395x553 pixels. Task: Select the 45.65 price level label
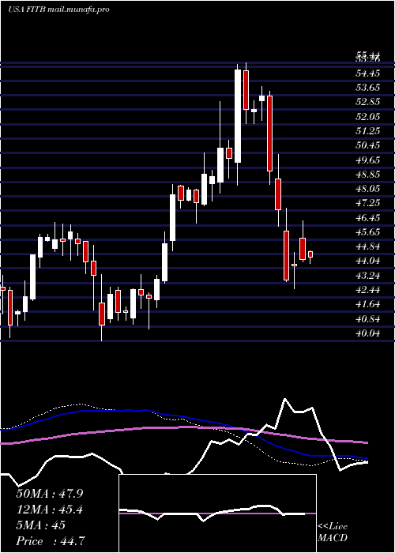pos(367,232)
